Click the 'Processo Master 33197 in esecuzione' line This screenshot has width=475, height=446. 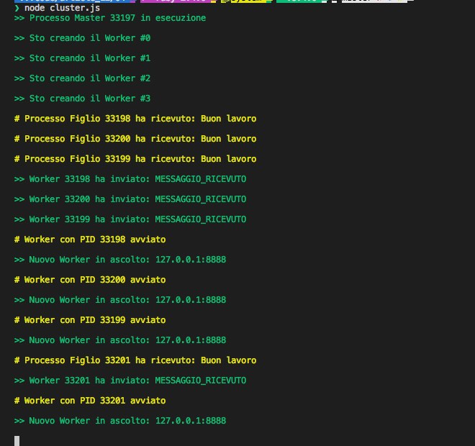click(109, 18)
